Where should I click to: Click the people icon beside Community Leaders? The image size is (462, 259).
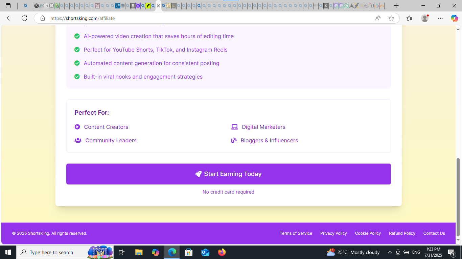point(78,140)
